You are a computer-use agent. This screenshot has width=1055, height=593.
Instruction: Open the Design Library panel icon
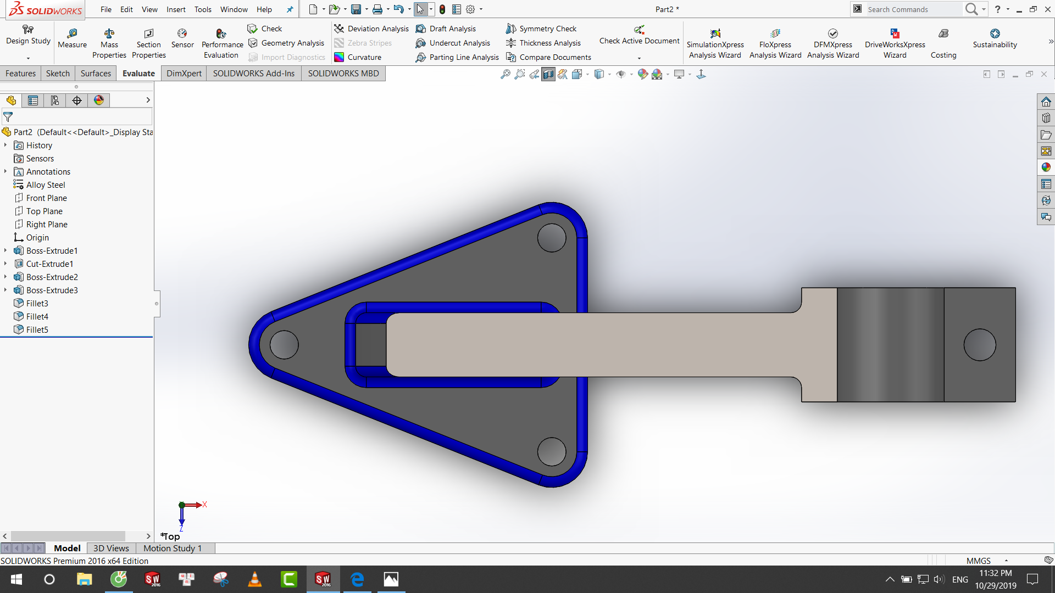coord(1046,118)
